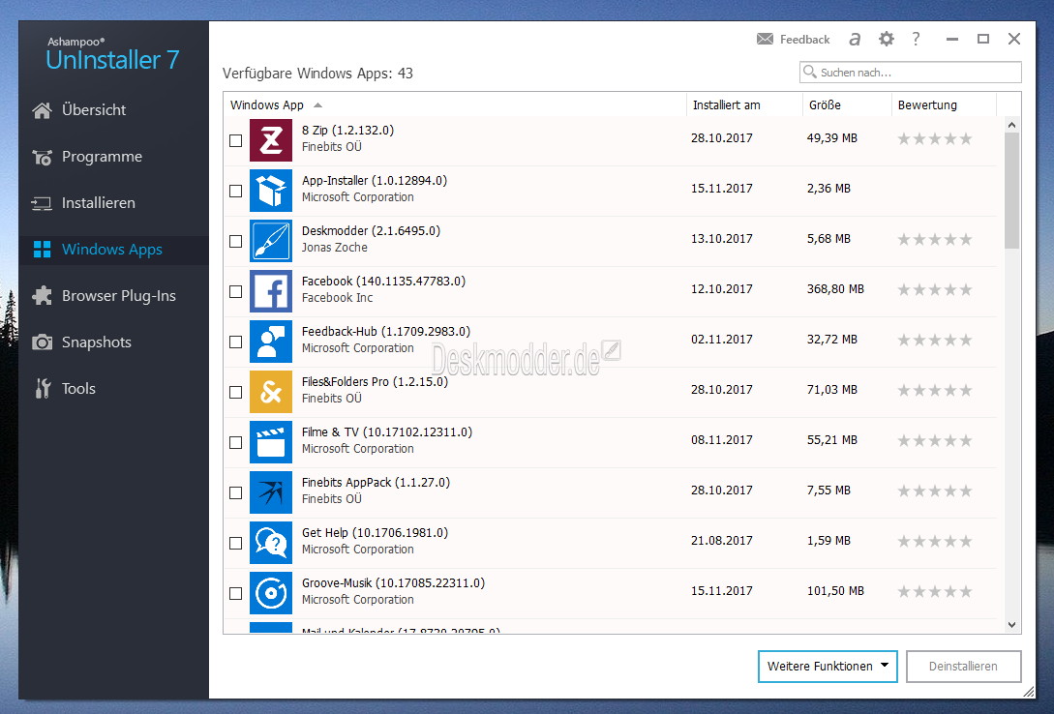1054x714 pixels.
Task: Sort by the Windows App column header
Action: pos(454,104)
